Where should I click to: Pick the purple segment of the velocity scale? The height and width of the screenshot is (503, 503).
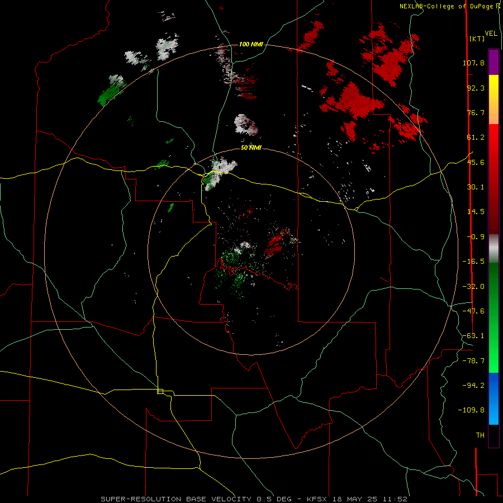[493, 62]
